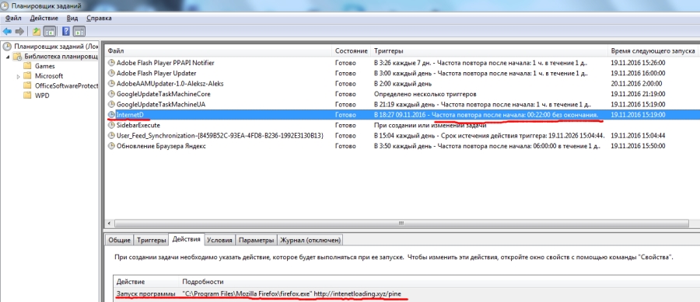This screenshot has height=302, width=700.
Task: Click the Games folder icon in tree
Action: [27, 66]
